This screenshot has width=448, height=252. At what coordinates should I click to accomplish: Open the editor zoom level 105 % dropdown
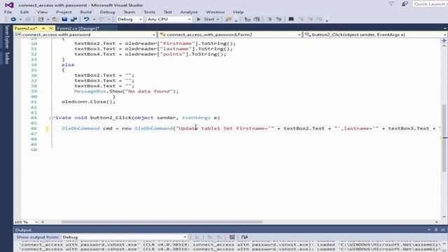pyautogui.click(x=26, y=222)
